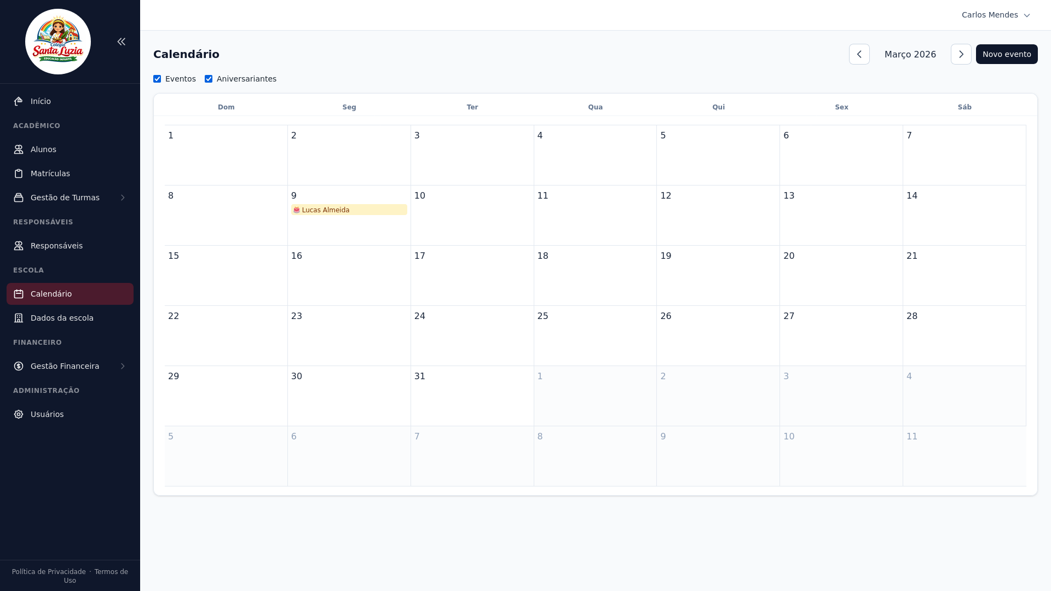Click the Gestão de Turmas lock icon
1051x591 pixels.
tap(19, 197)
